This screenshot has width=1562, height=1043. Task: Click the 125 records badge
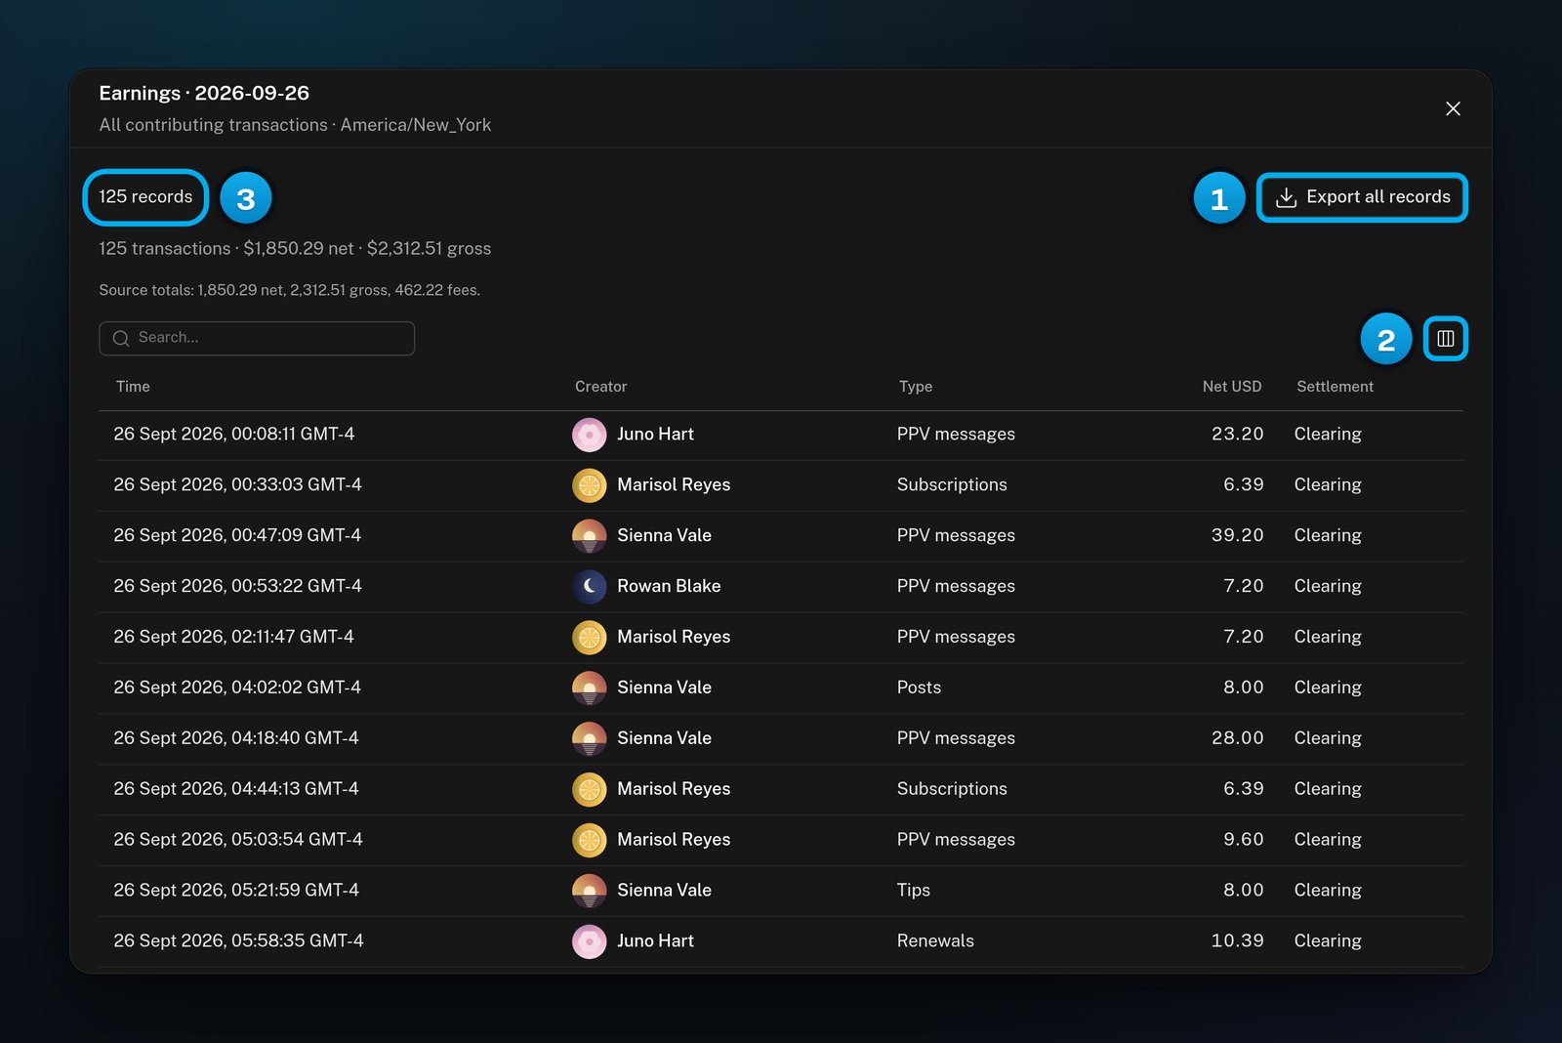pyautogui.click(x=145, y=197)
